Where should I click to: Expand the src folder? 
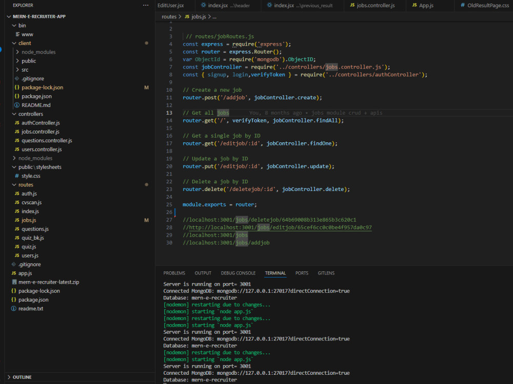(17, 70)
